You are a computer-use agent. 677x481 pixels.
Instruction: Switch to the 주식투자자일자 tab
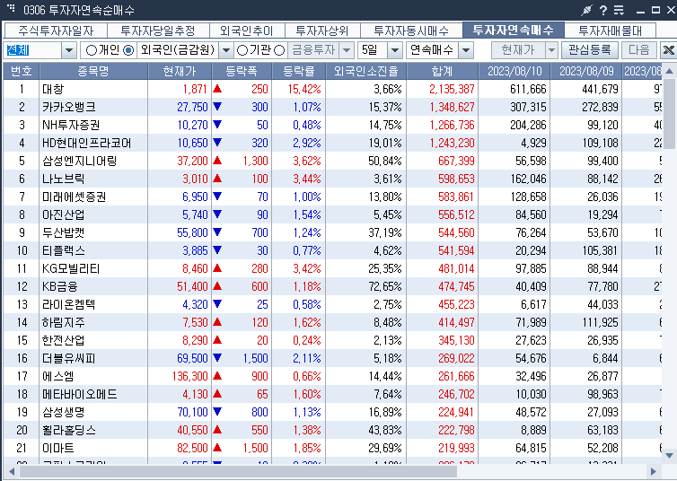[x=56, y=31]
